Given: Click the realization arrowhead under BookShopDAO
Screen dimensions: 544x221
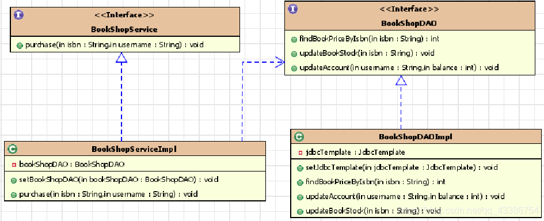Looking at the screenshot, I should (401, 81).
